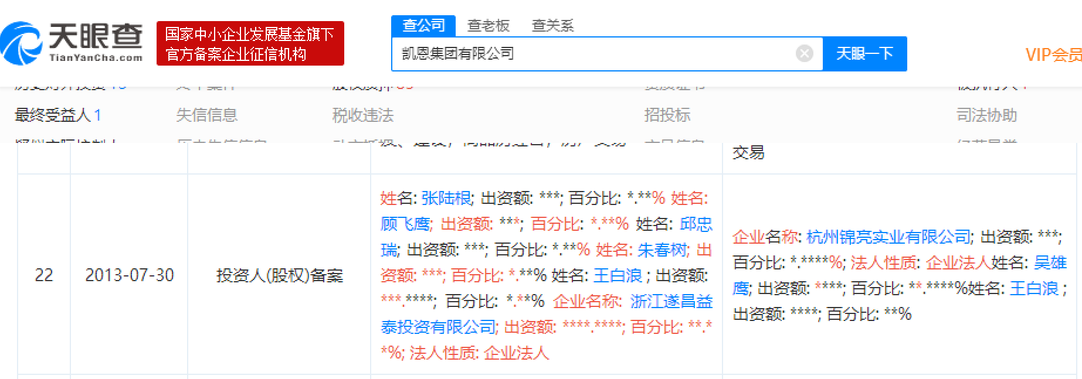Viewport: 1082px width, 379px height.
Task: Go to 招投标 section
Action: pyautogui.click(x=667, y=115)
